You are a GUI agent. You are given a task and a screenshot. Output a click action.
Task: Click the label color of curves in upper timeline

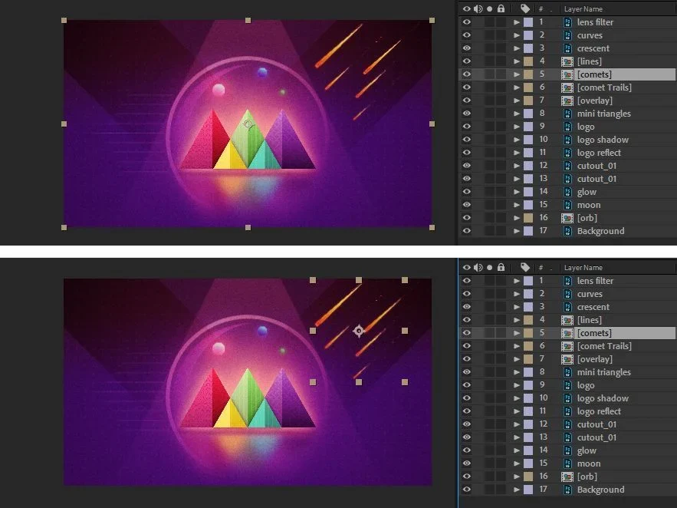528,35
